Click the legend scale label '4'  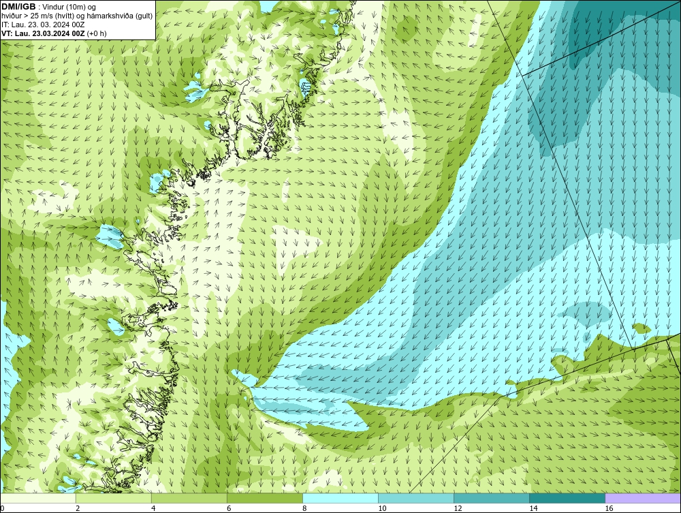[x=153, y=508]
